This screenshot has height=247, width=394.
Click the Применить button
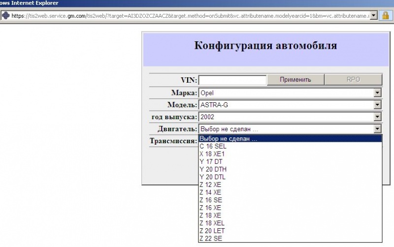pyautogui.click(x=295, y=80)
